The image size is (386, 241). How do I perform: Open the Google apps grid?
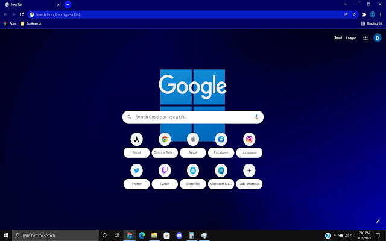365,37
